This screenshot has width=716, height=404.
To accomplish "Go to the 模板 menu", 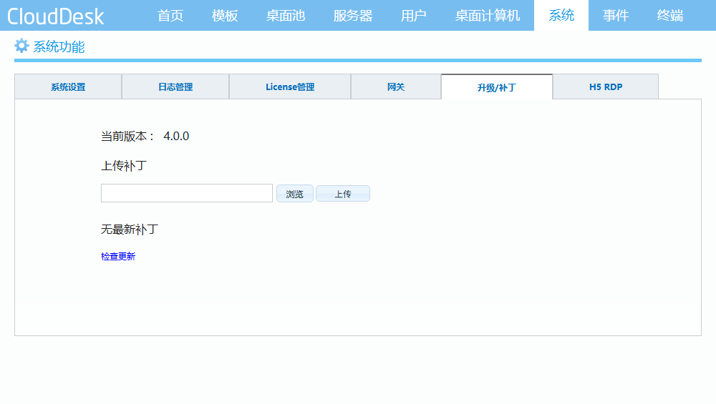I will tap(225, 16).
